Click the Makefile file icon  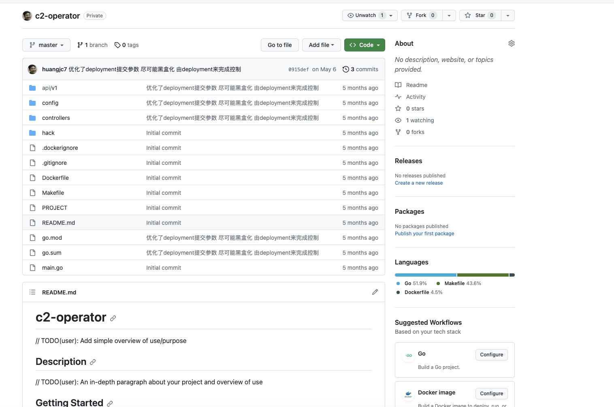[x=32, y=193]
